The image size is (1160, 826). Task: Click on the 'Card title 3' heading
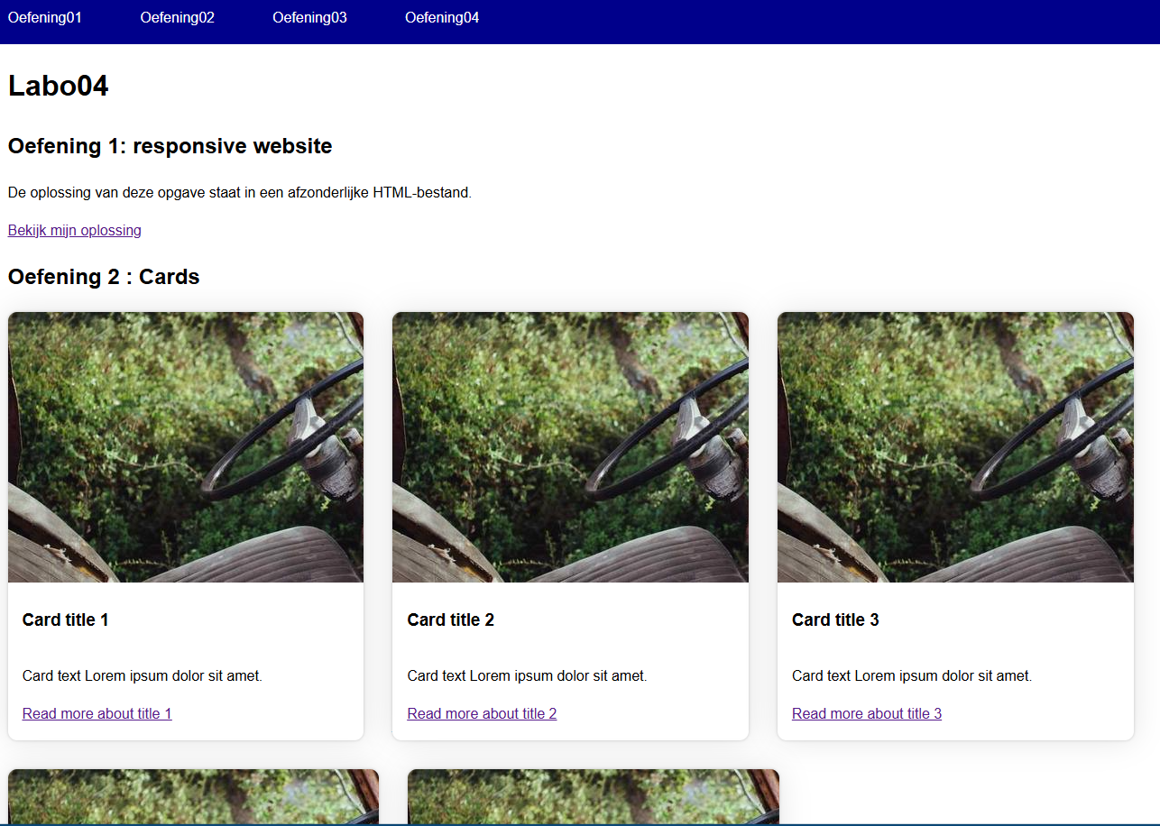tap(835, 619)
